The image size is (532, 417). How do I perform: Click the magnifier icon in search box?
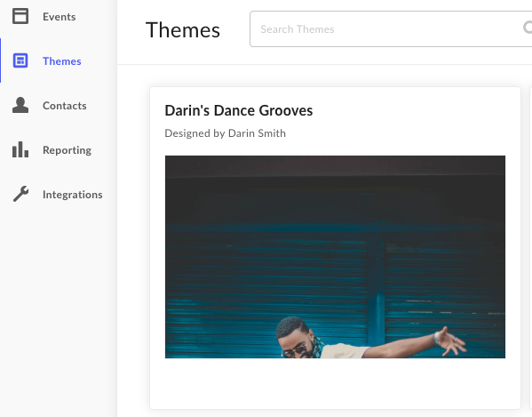tap(528, 28)
